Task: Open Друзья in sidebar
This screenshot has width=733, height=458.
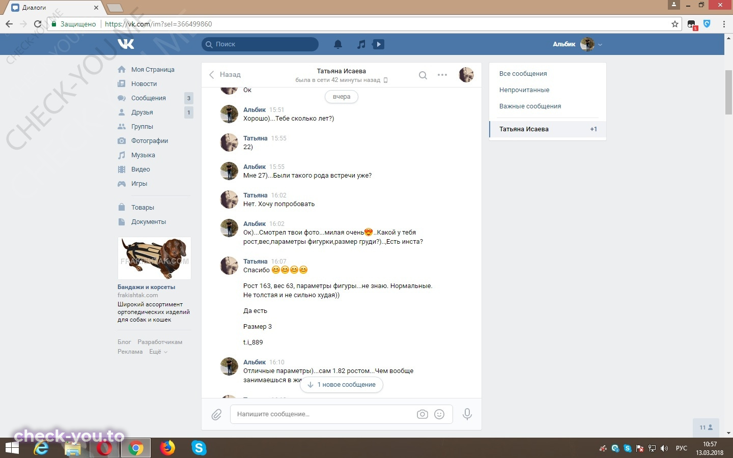Action: tap(142, 112)
